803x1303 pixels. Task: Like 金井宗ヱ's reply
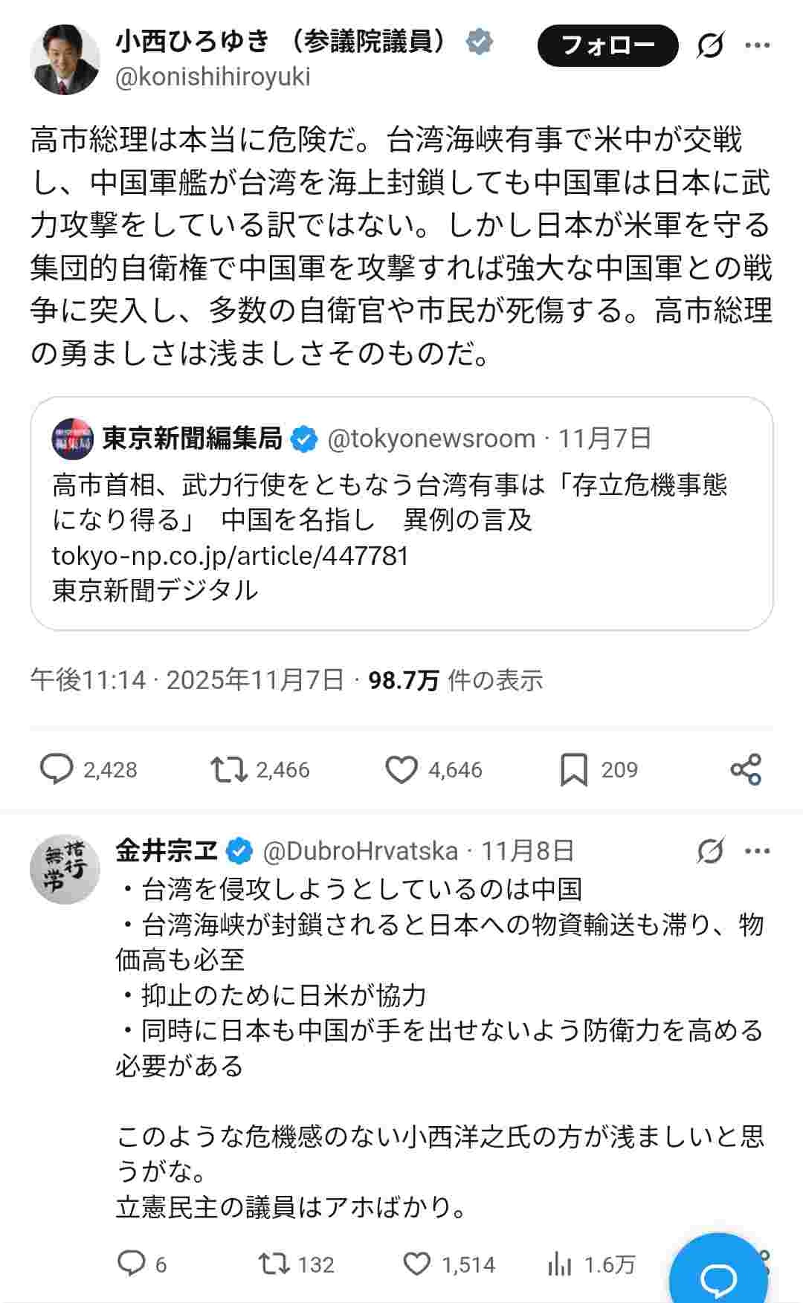click(x=417, y=1264)
